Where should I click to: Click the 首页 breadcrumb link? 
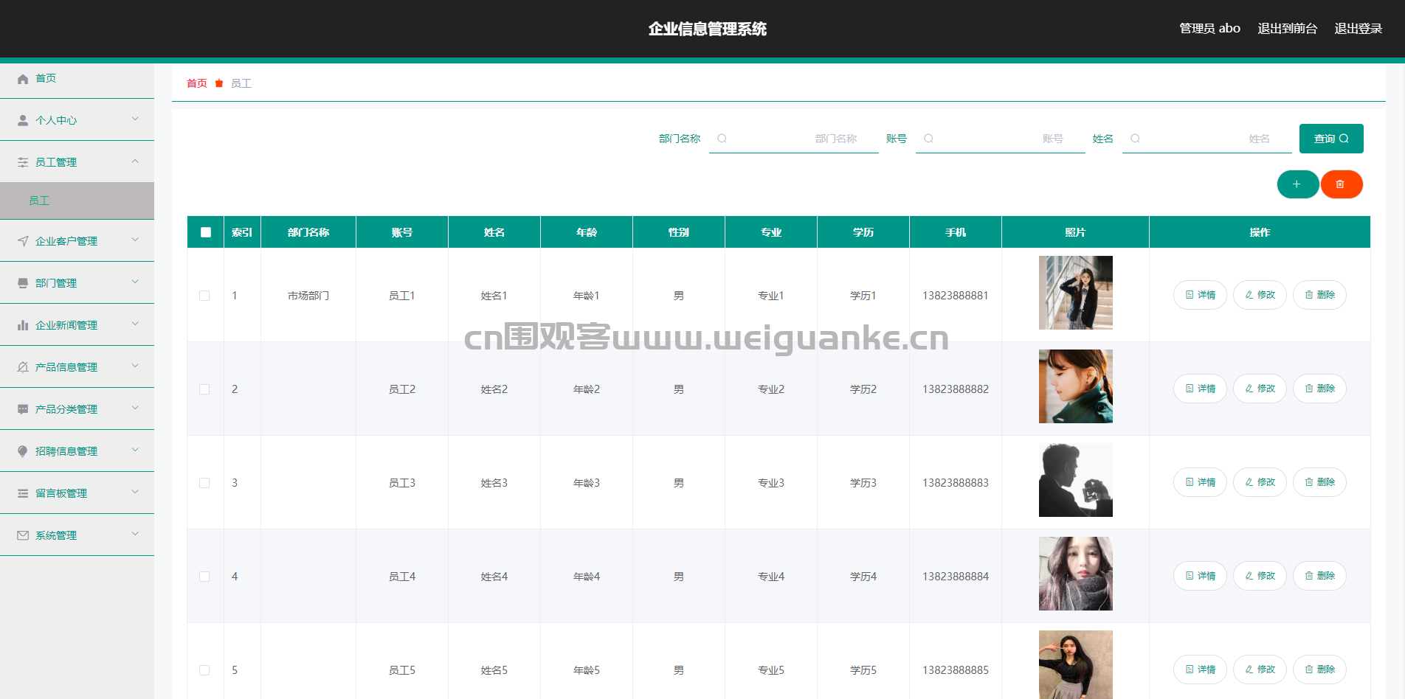point(197,83)
